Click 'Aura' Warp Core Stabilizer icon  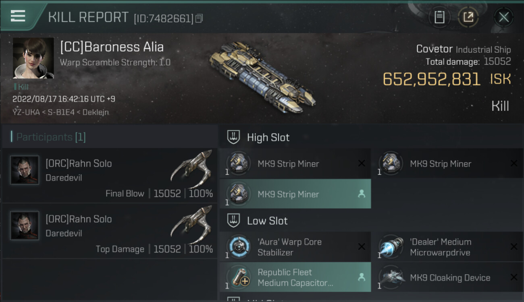239,247
